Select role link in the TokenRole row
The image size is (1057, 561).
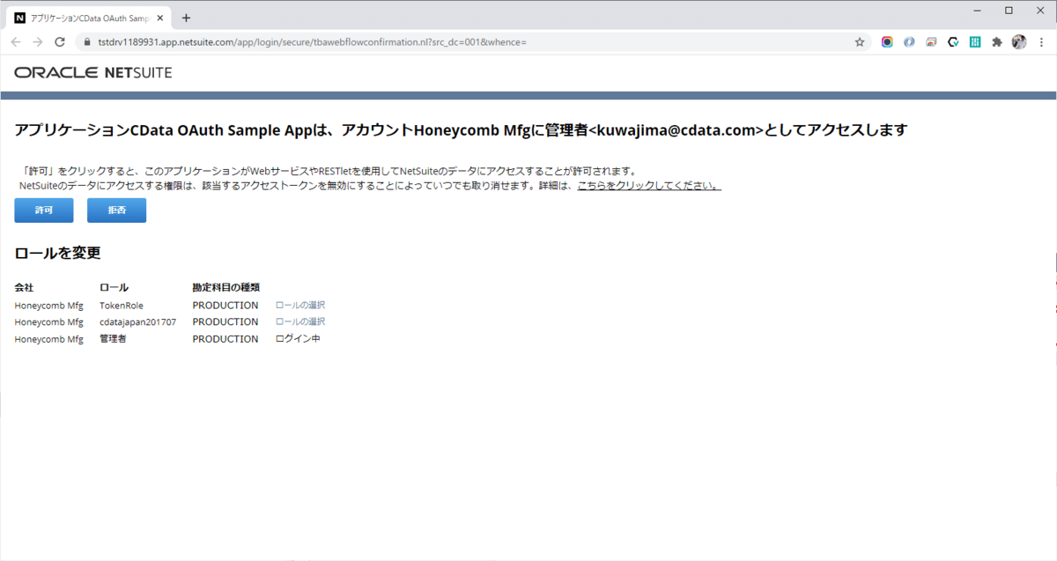point(300,306)
